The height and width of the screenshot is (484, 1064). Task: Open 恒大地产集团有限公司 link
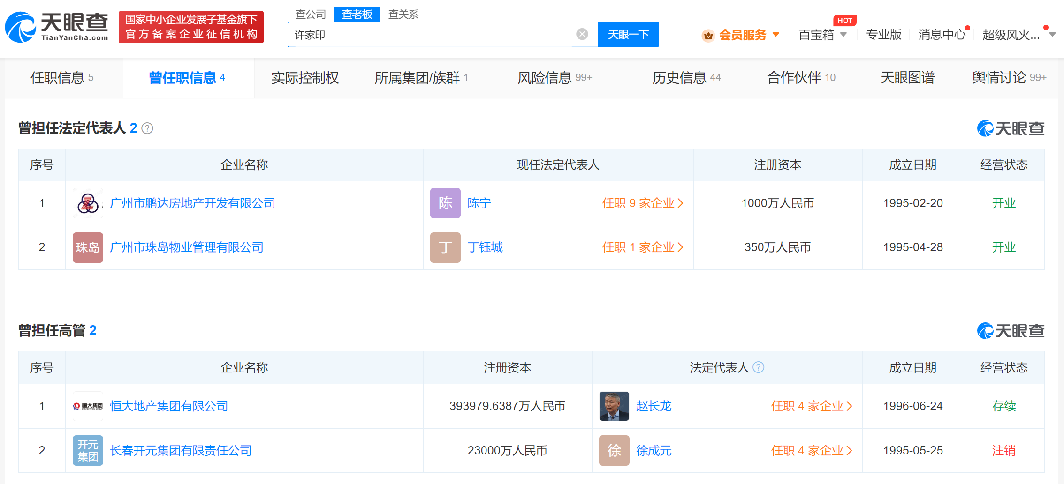[x=169, y=406]
